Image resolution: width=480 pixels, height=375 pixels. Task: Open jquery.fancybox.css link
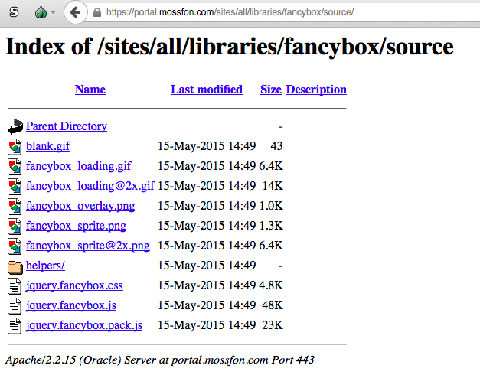(74, 285)
